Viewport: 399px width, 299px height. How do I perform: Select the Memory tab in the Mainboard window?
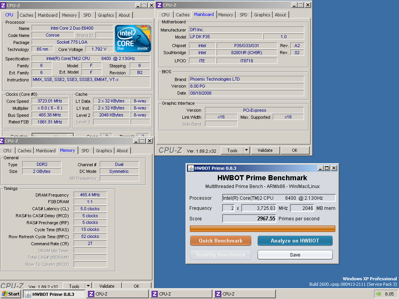click(x=226, y=15)
